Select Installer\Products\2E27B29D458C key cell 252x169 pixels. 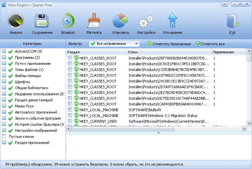168,93
